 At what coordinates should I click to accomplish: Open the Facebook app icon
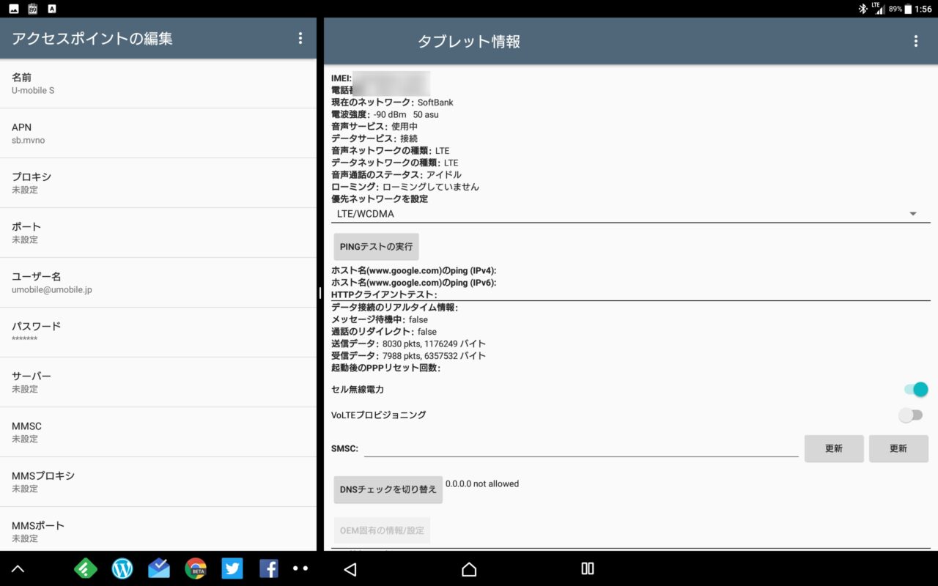click(x=268, y=568)
